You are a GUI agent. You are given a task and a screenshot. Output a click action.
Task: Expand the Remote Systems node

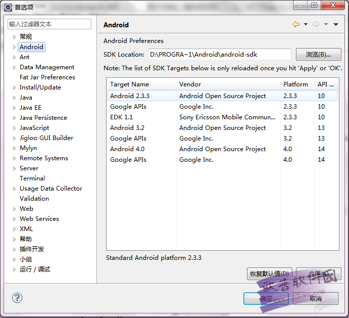(x=14, y=158)
